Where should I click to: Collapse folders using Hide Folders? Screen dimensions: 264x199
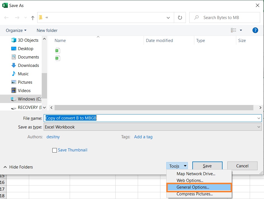click(x=18, y=167)
